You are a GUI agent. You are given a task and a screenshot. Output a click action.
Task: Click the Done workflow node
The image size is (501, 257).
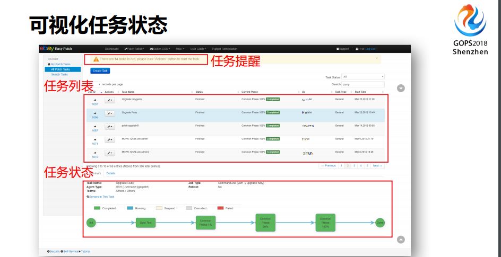tap(380, 223)
